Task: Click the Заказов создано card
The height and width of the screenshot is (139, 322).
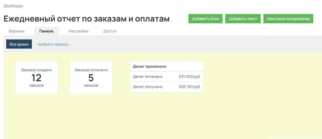Action: [36, 78]
